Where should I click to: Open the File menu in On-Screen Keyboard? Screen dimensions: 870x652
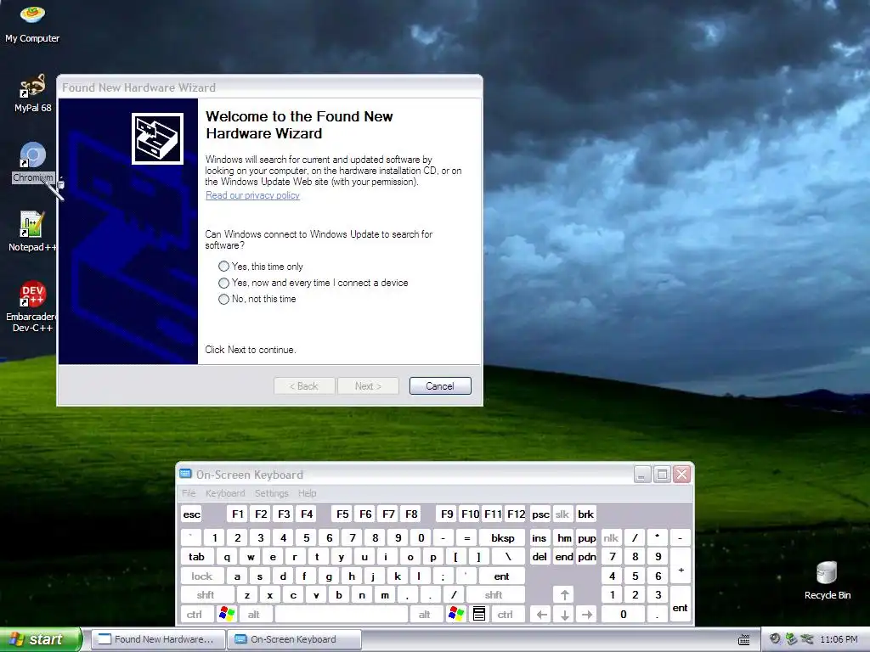click(x=189, y=493)
